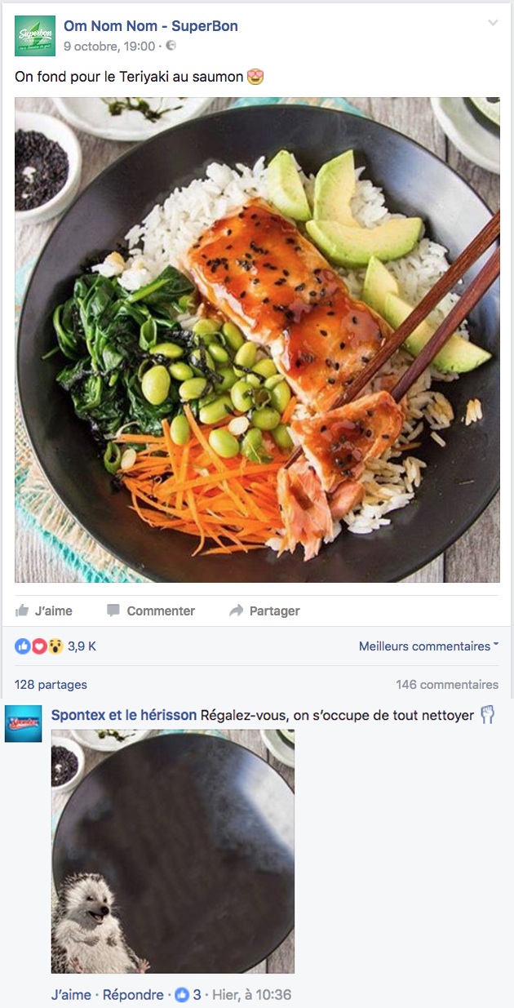Image resolution: width=514 pixels, height=1008 pixels.
Task: Click the public globe privacy icon
Action: (x=171, y=47)
